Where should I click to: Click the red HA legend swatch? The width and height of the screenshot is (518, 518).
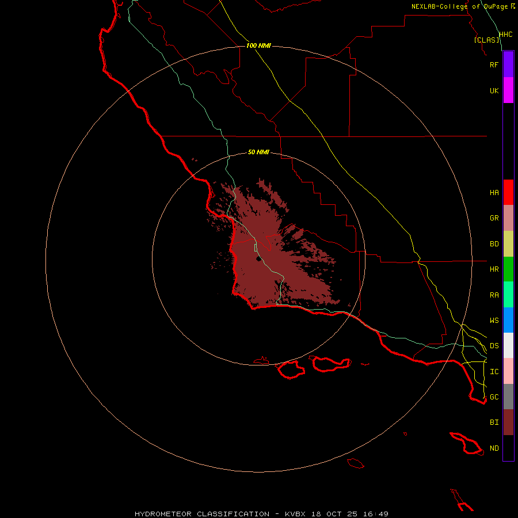[x=508, y=192]
